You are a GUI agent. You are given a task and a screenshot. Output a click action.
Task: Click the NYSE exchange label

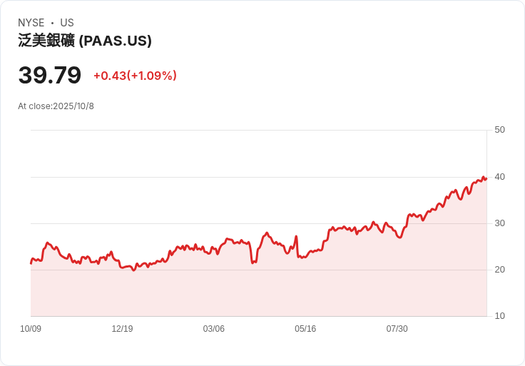point(31,23)
